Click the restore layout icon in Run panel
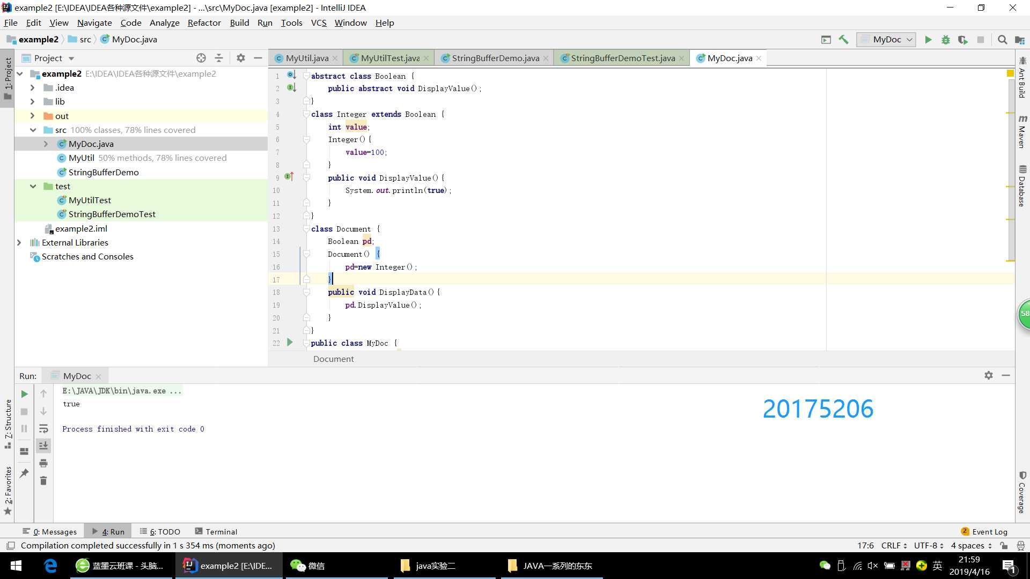This screenshot has width=1030, height=579. pos(24,451)
